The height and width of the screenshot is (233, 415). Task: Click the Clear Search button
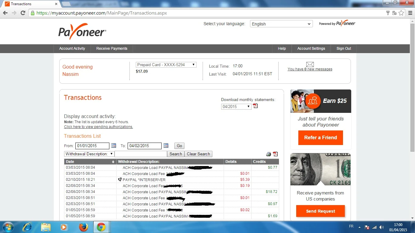coord(198,154)
